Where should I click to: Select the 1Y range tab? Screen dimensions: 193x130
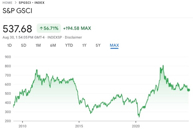84,45
